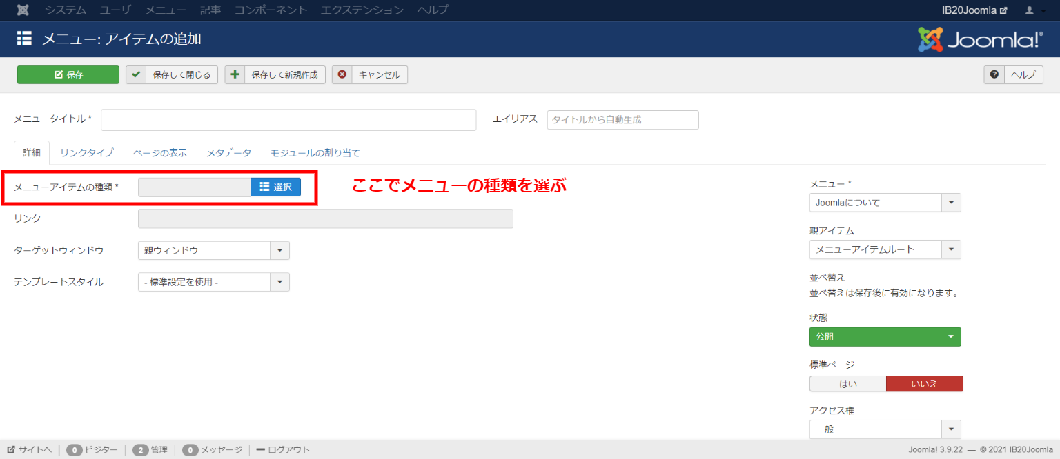Image resolution: width=1060 pixels, height=459 pixels.
Task: Click the メニュータイトル input field
Action: 288,119
